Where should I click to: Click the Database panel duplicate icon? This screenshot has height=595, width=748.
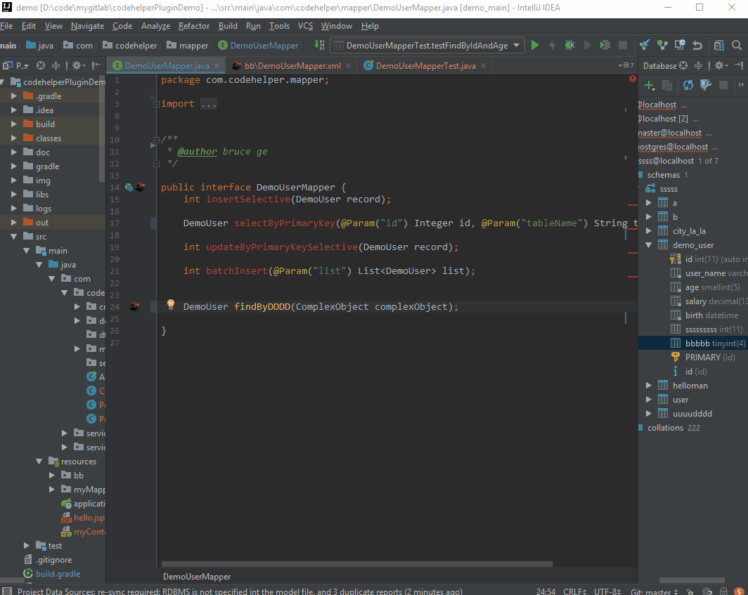pos(667,85)
